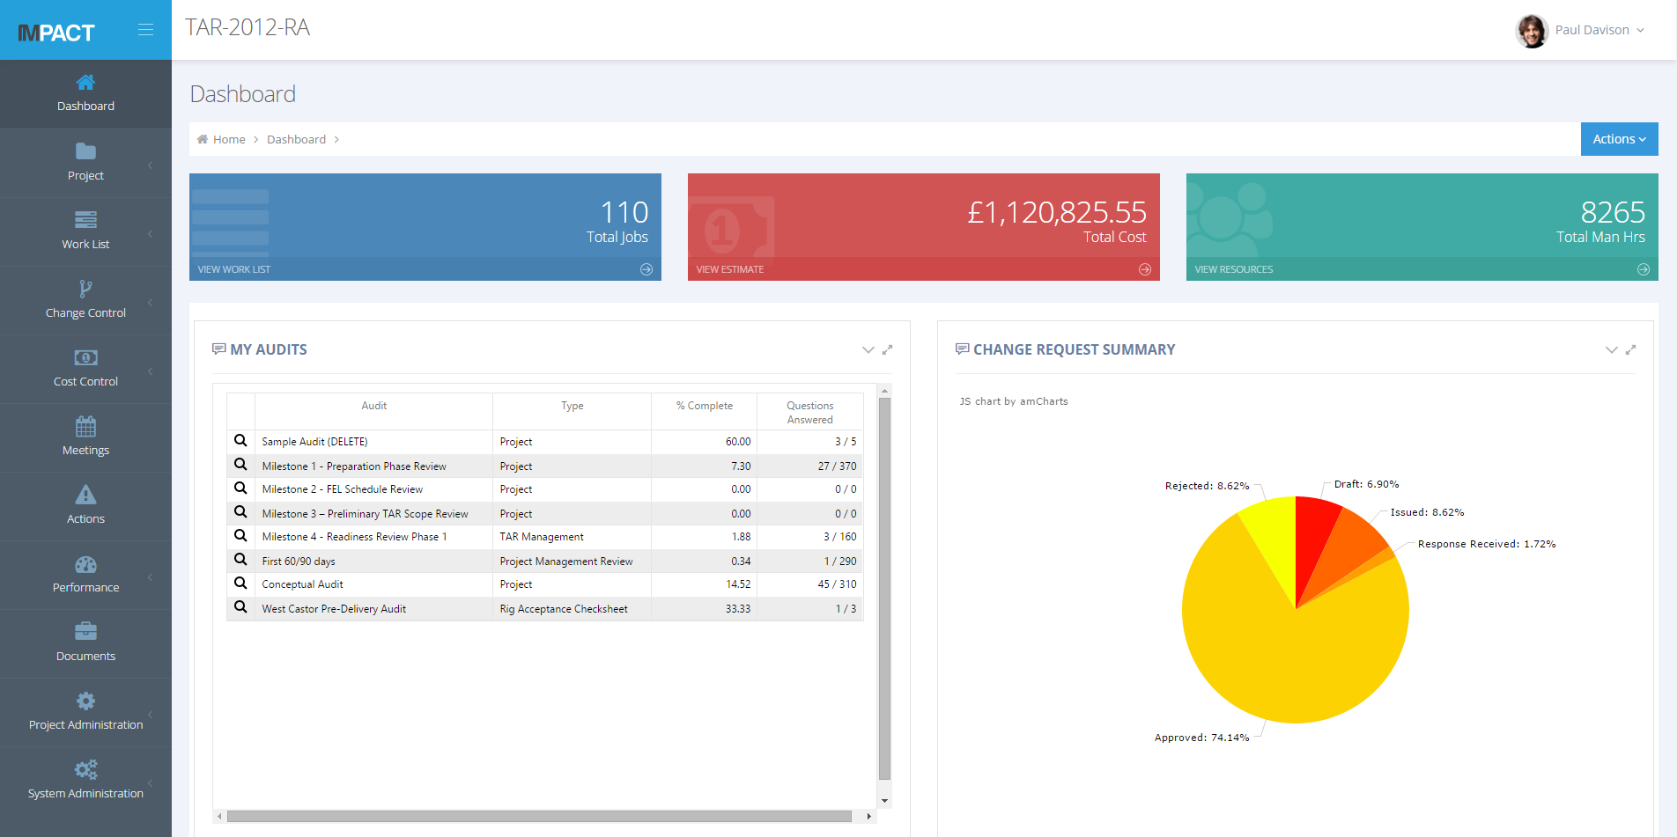The image size is (1677, 837).
Task: Open the Dashboard home icon in sidebar
Action: tap(85, 83)
